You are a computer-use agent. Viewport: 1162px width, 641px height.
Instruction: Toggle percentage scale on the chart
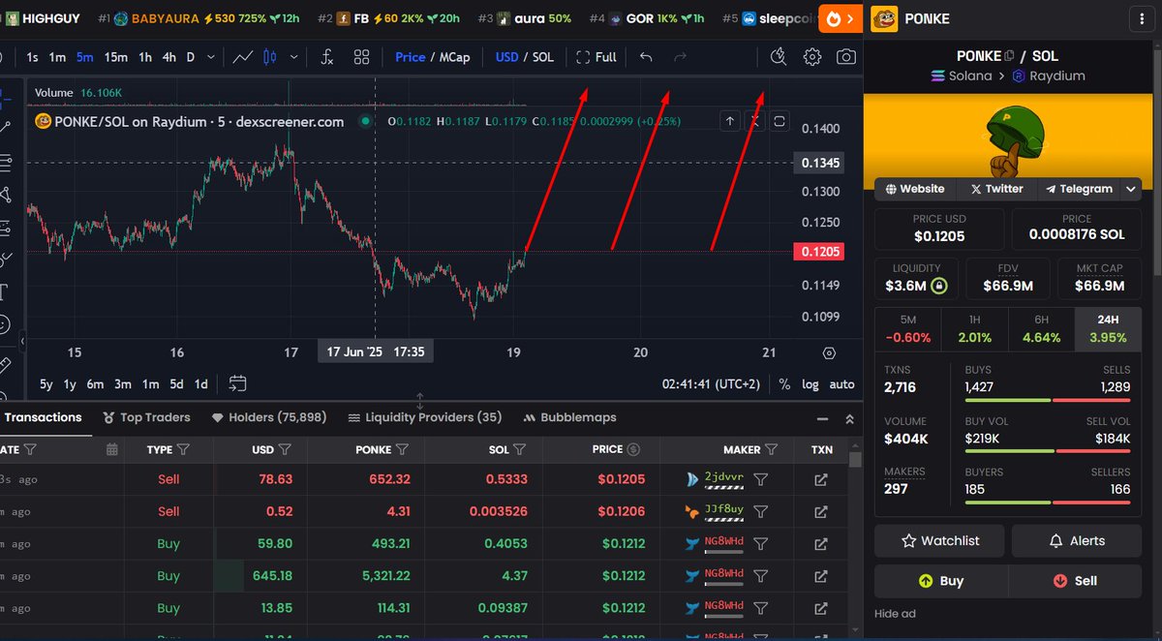pos(784,384)
